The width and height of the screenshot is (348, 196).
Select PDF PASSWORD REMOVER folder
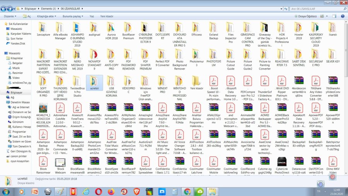click(128, 60)
